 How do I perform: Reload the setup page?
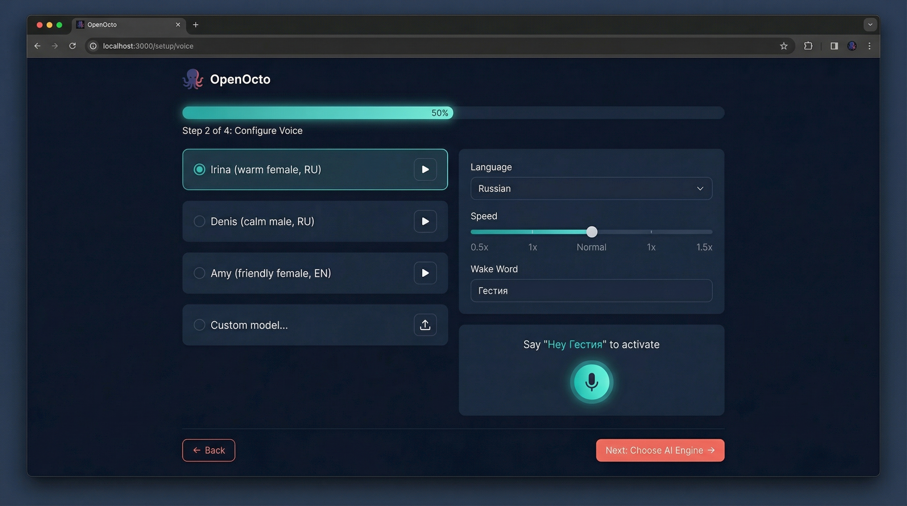point(73,46)
